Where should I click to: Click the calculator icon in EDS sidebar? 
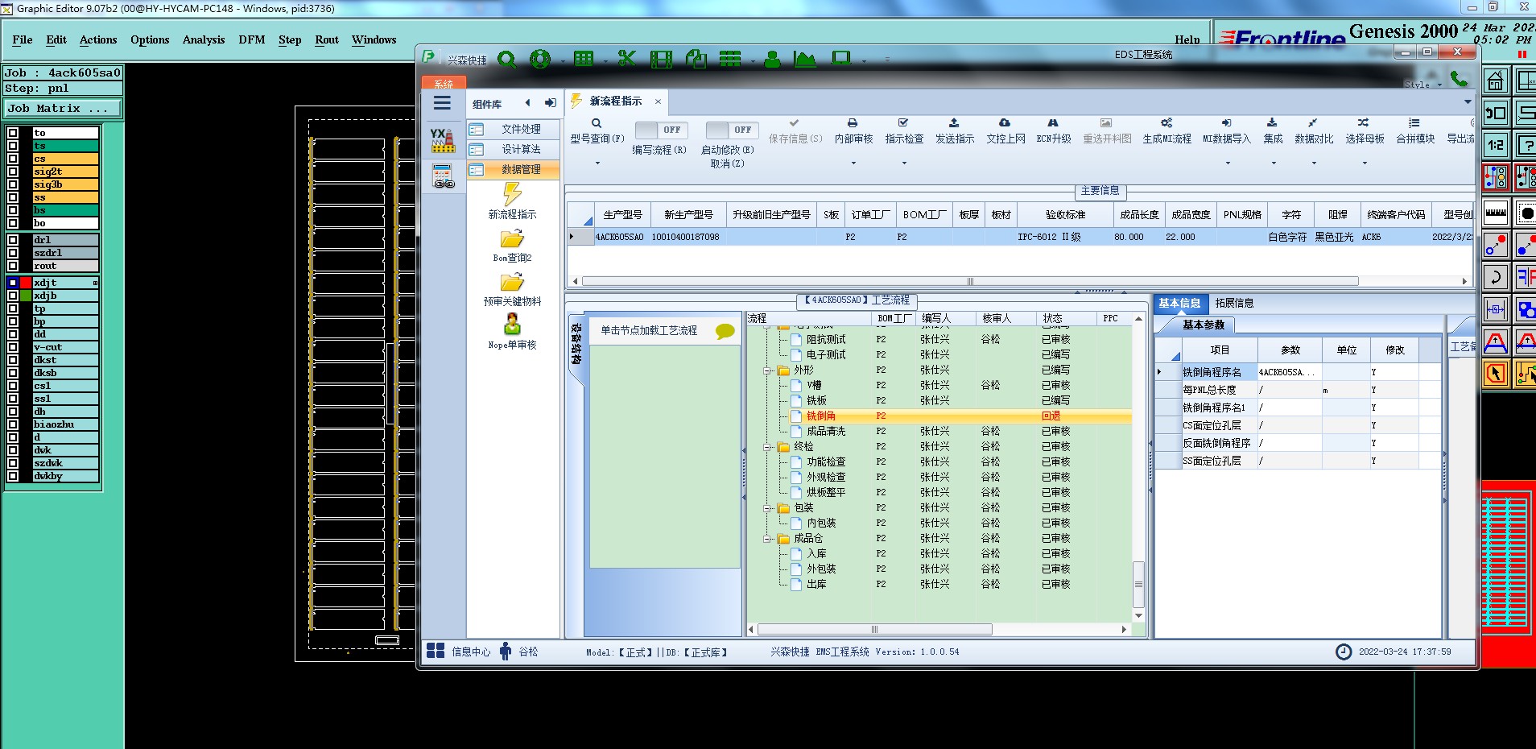(443, 176)
